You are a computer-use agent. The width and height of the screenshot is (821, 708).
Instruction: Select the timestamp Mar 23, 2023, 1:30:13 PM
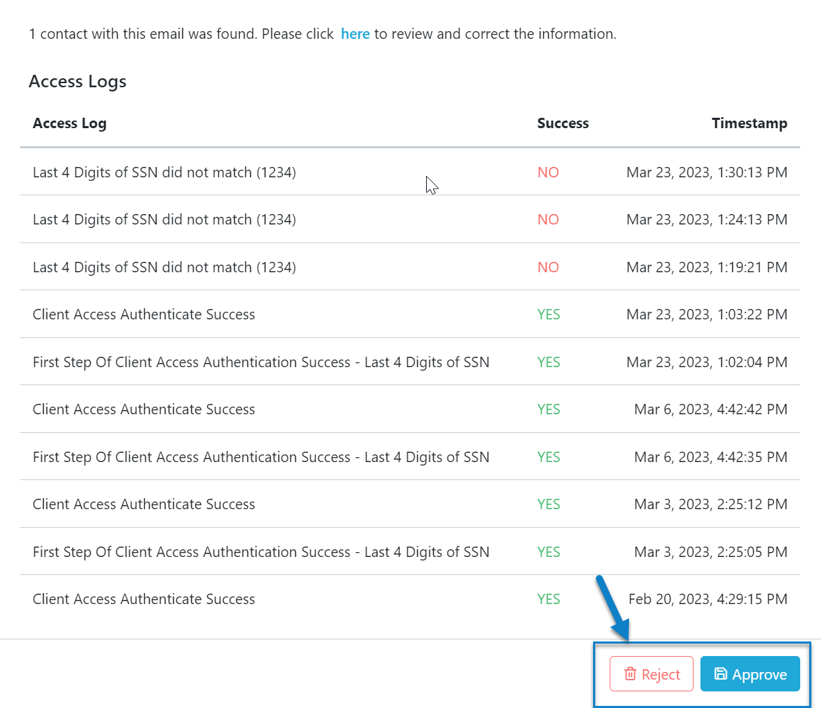(x=707, y=172)
